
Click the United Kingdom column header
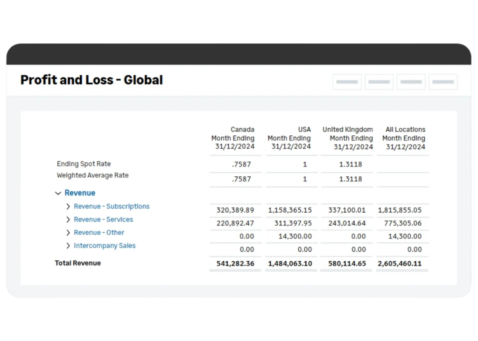pyautogui.click(x=348, y=138)
